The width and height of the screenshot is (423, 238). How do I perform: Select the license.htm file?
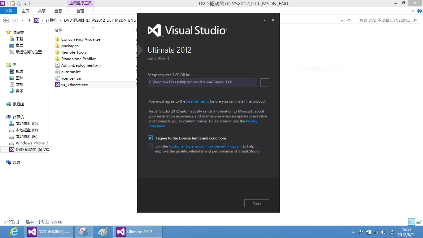[71, 78]
